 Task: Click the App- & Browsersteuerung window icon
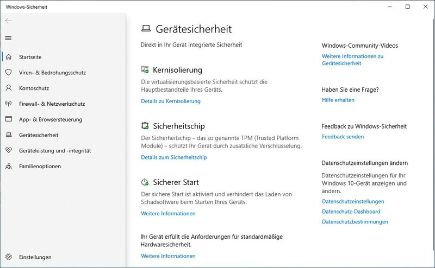[x=9, y=119]
